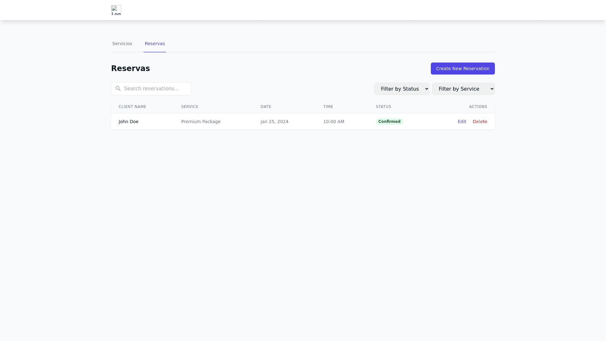Edit the John Doe reservation
606x341 pixels.
[x=462, y=122]
